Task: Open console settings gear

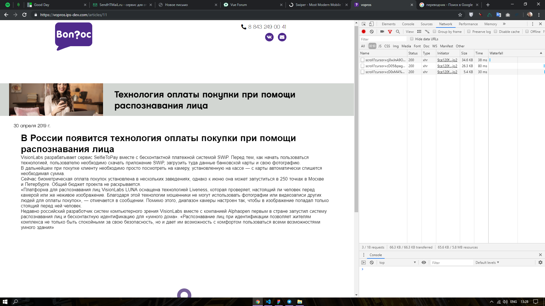Action: 540,263
